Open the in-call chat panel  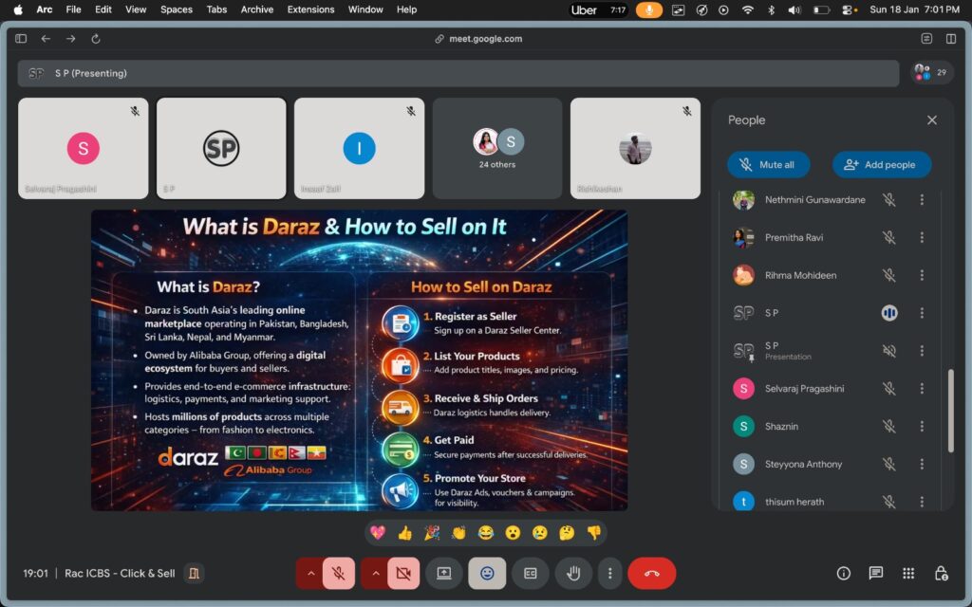pyautogui.click(x=876, y=573)
